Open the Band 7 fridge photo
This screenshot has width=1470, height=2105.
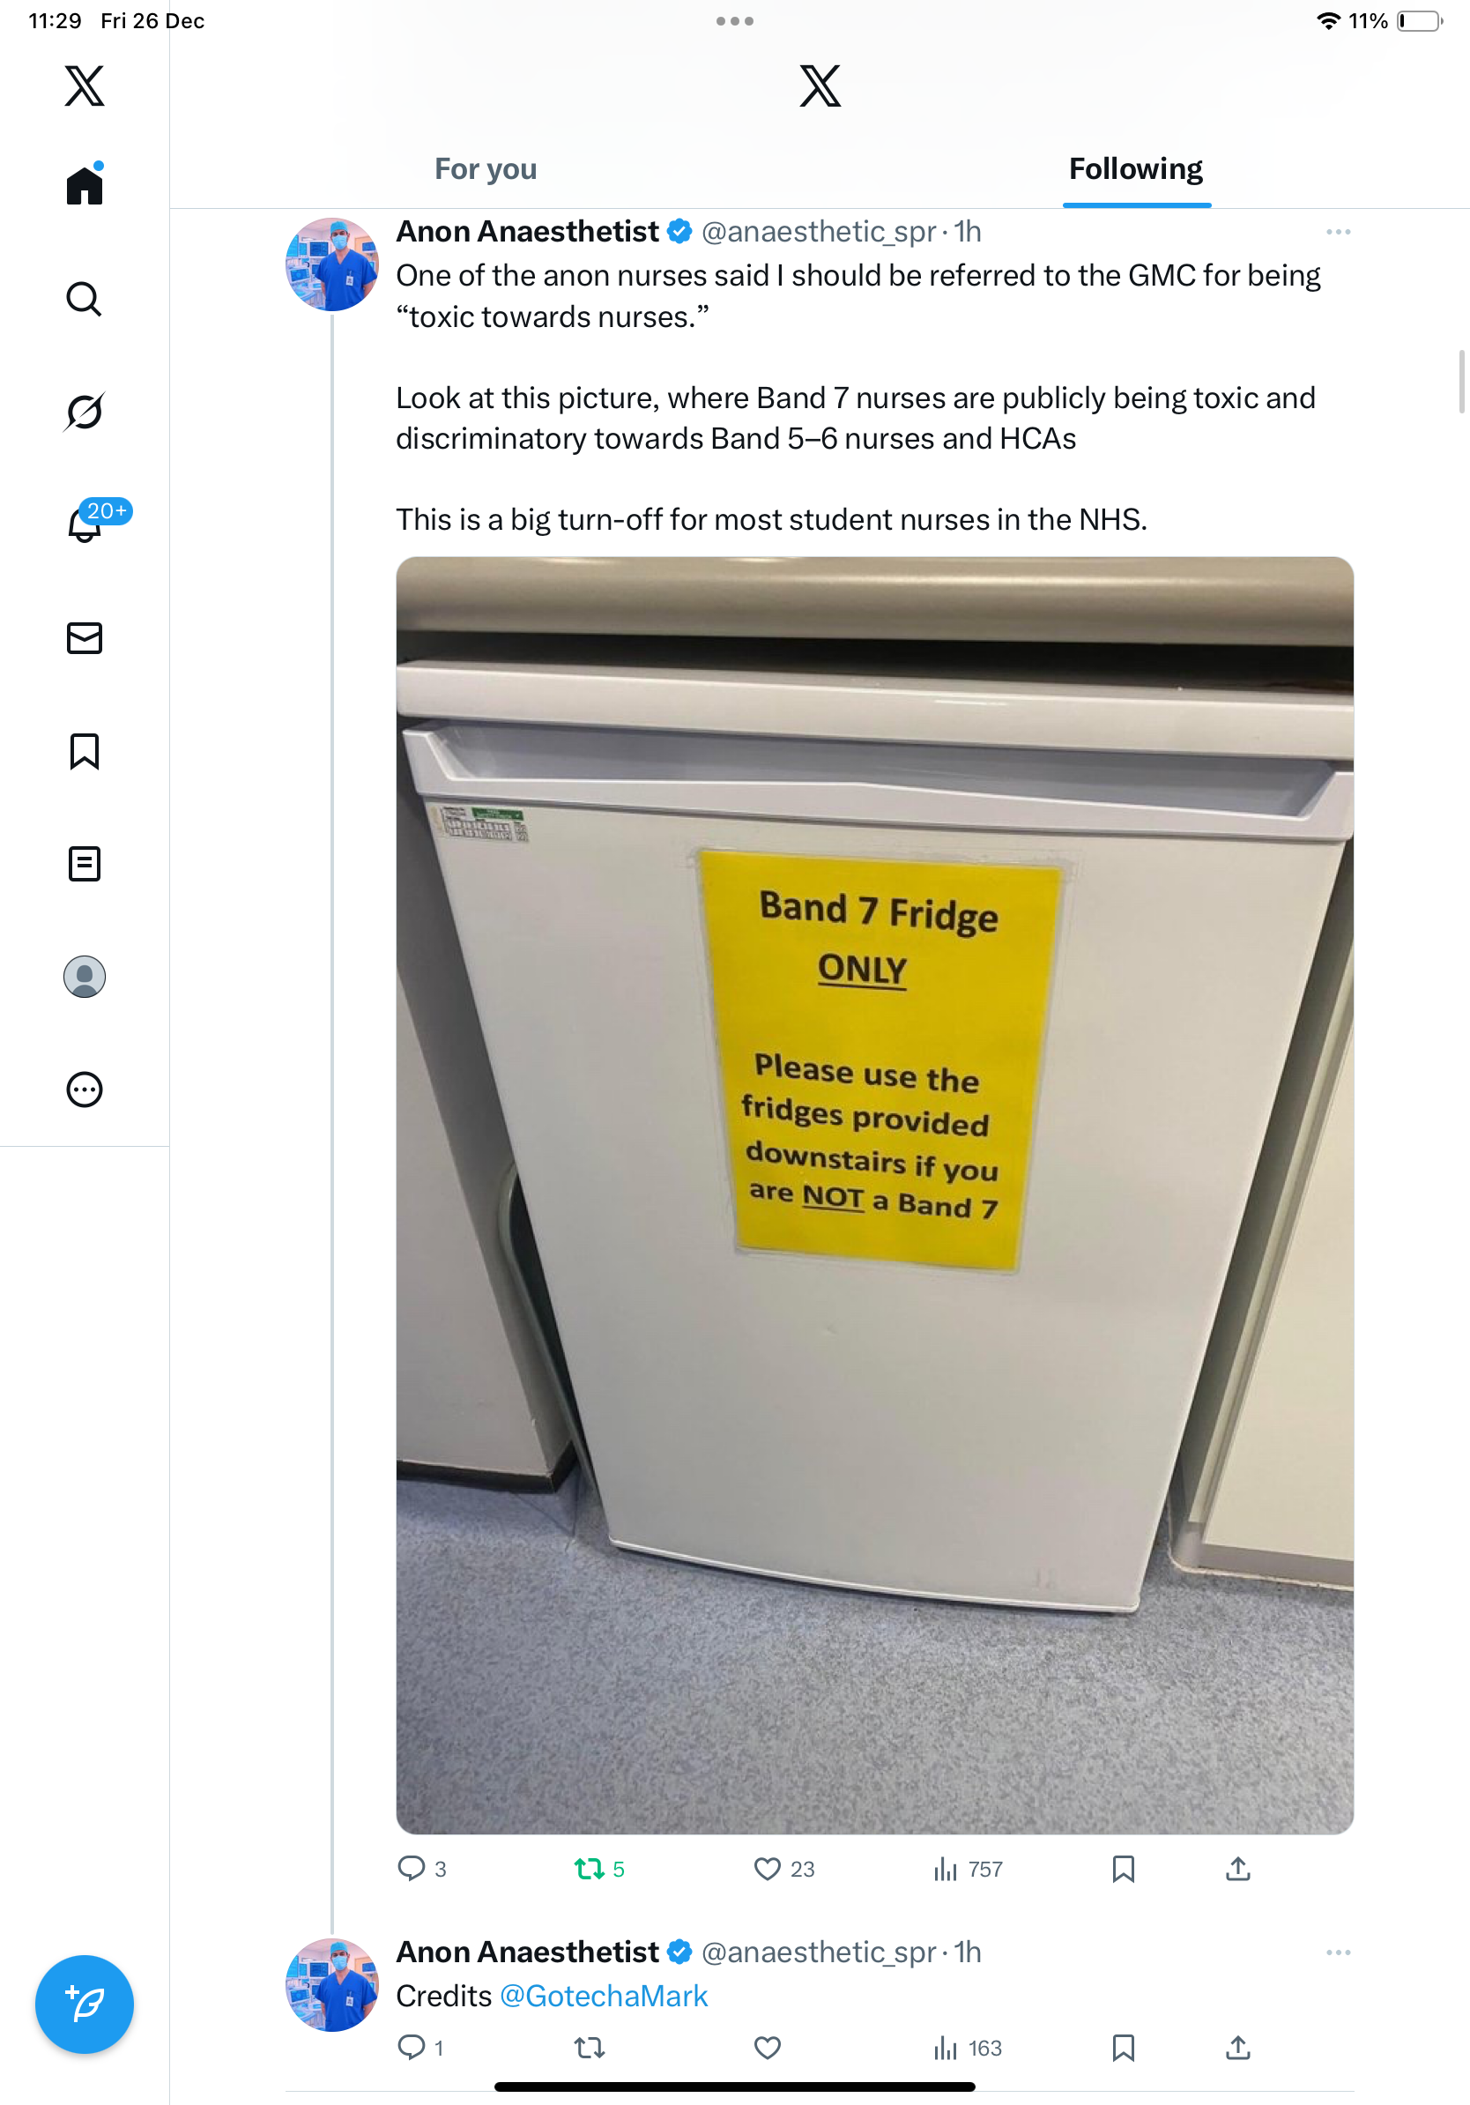(874, 1195)
